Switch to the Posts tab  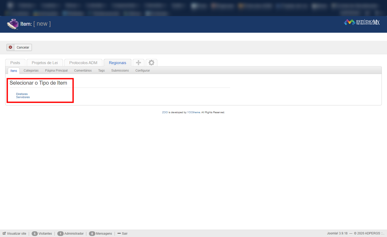tap(15, 63)
